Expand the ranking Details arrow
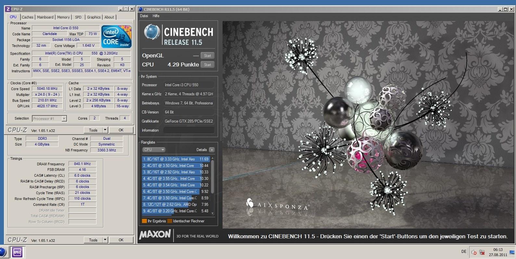516x259 pixels. coord(212,150)
